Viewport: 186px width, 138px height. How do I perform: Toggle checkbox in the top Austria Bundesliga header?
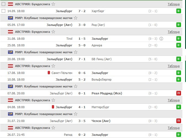[3, 4]
